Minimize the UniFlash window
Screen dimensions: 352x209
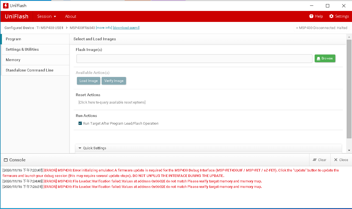312,6
